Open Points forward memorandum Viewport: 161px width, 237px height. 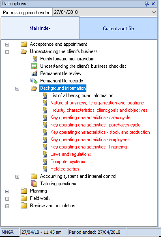coord(67,59)
